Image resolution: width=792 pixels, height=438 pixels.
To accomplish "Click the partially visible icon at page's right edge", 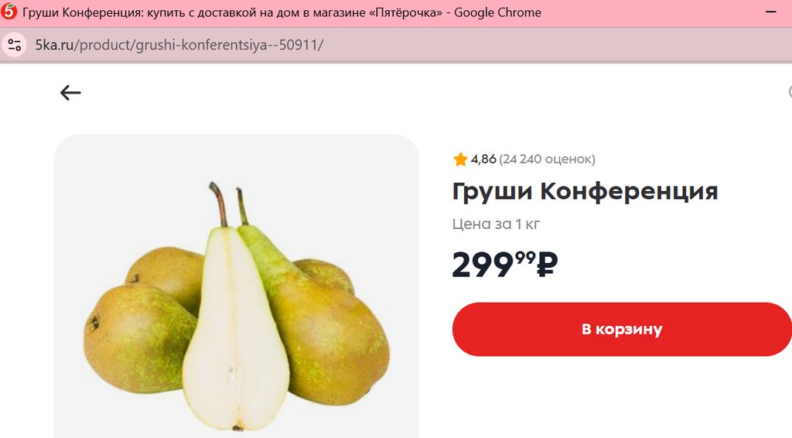I will 790,92.
